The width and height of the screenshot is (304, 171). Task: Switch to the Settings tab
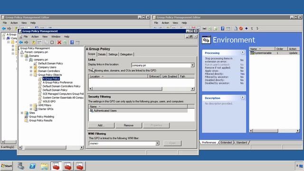pyautogui.click(x=113, y=55)
